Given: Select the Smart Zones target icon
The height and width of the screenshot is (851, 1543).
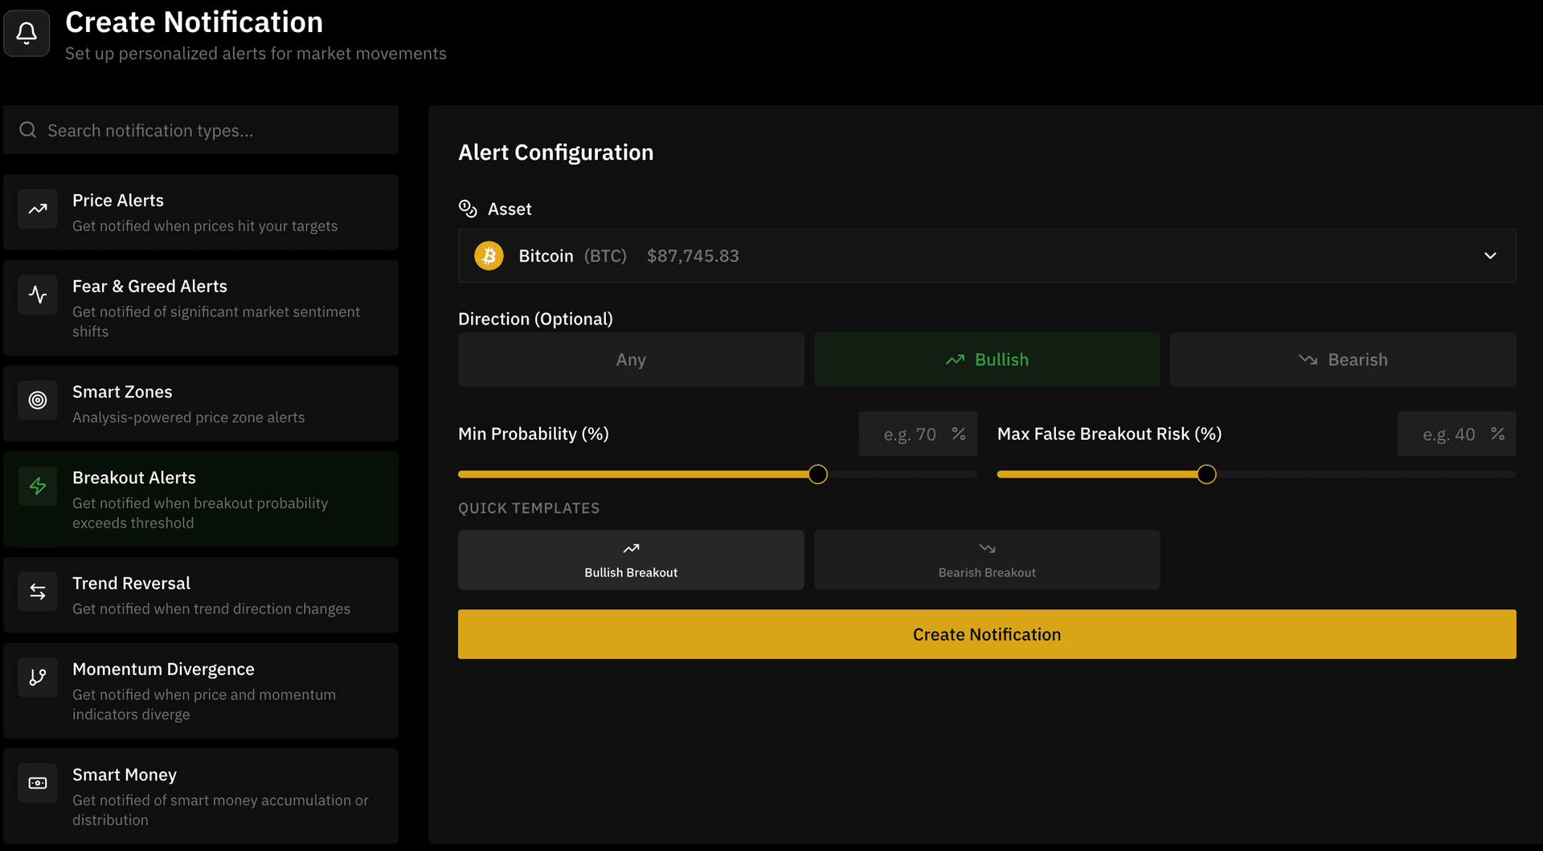Looking at the screenshot, I should click(37, 401).
